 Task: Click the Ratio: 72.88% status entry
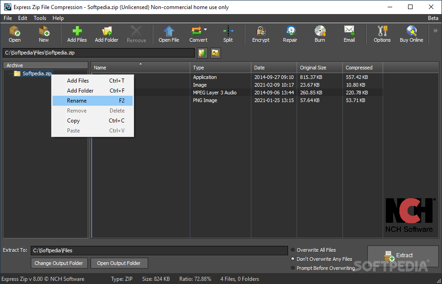(195, 279)
